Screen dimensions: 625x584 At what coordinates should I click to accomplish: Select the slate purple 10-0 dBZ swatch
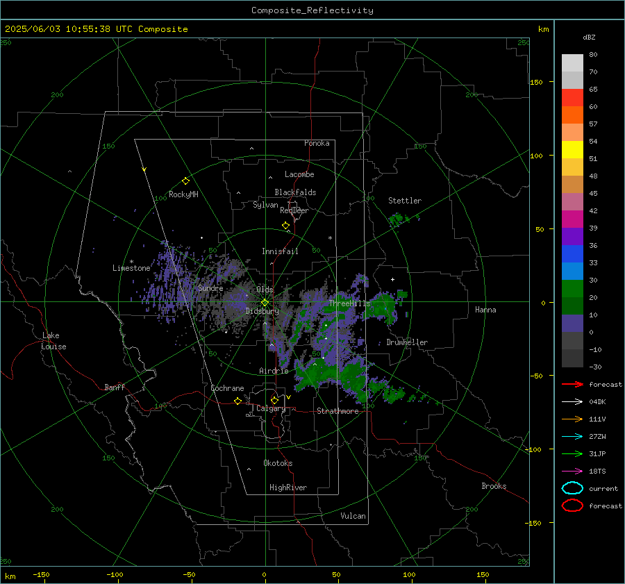click(x=572, y=324)
